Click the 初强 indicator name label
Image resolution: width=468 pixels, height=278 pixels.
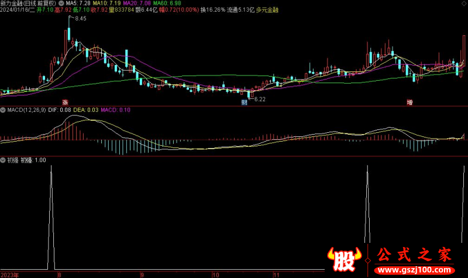coord(12,159)
